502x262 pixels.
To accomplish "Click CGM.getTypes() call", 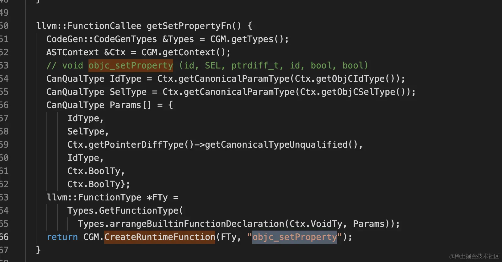I will 247,39.
